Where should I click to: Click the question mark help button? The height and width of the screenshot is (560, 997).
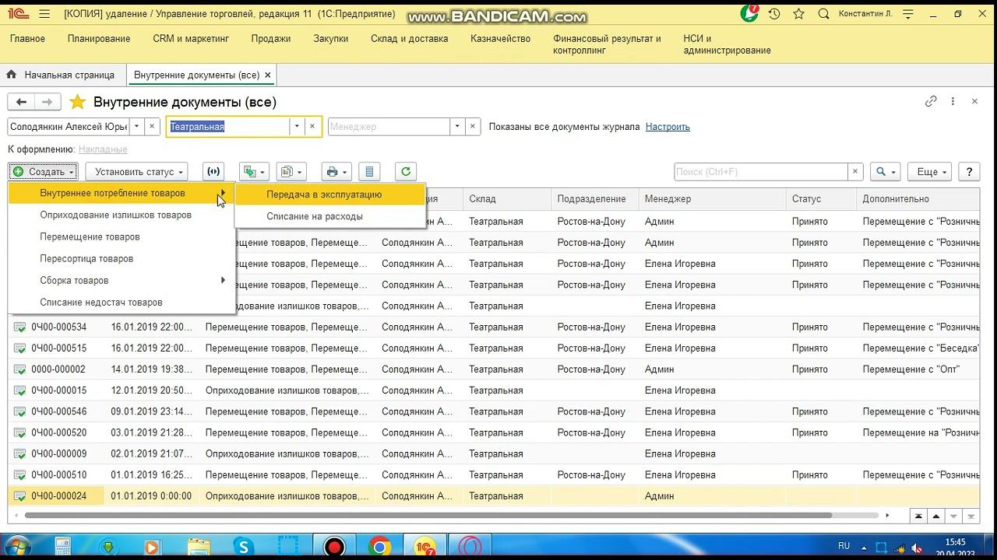pos(969,172)
